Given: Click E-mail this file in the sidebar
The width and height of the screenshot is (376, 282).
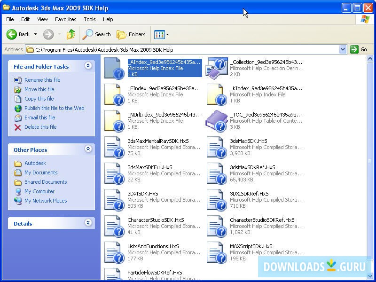Looking at the screenshot, I should pos(39,117).
